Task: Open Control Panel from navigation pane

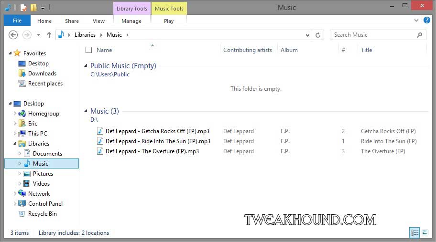Action: click(x=45, y=204)
